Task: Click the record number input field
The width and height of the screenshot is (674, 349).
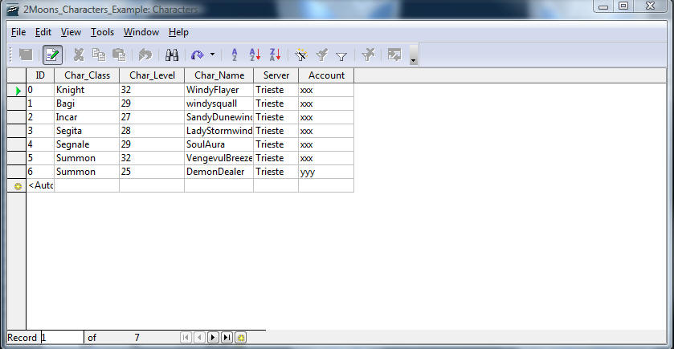Action: click(62, 338)
